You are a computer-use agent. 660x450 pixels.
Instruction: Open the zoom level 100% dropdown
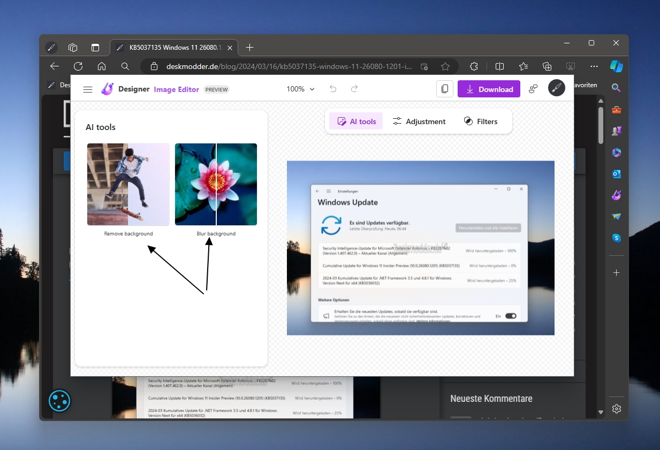point(300,89)
